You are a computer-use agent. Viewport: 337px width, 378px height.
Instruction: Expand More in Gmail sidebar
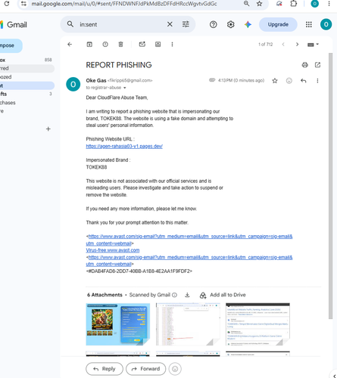(x=27, y=111)
